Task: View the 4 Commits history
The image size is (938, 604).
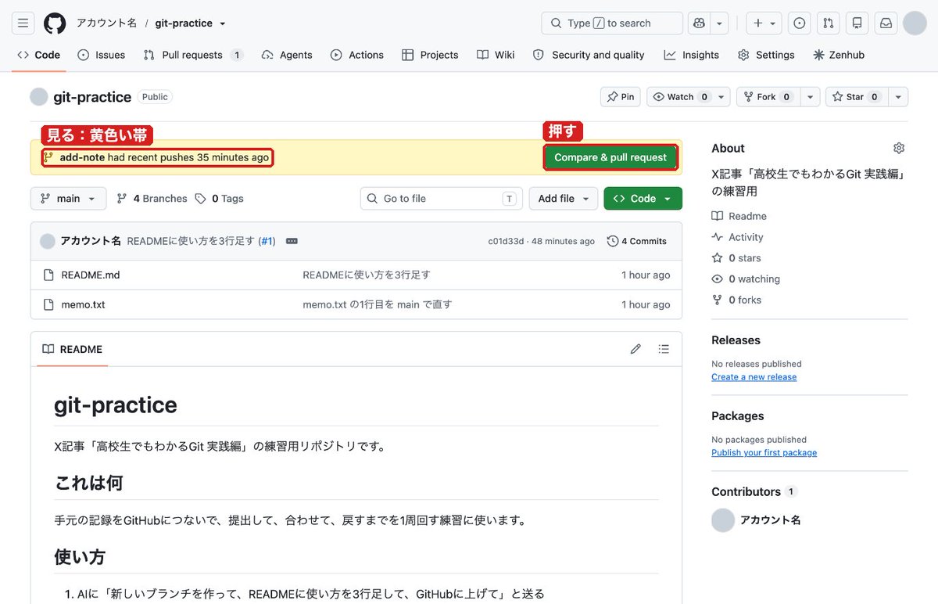Action: coord(637,241)
